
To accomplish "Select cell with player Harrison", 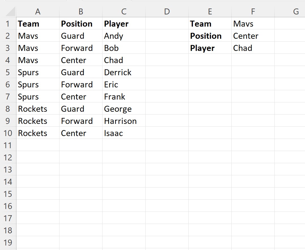I will 124,121.
